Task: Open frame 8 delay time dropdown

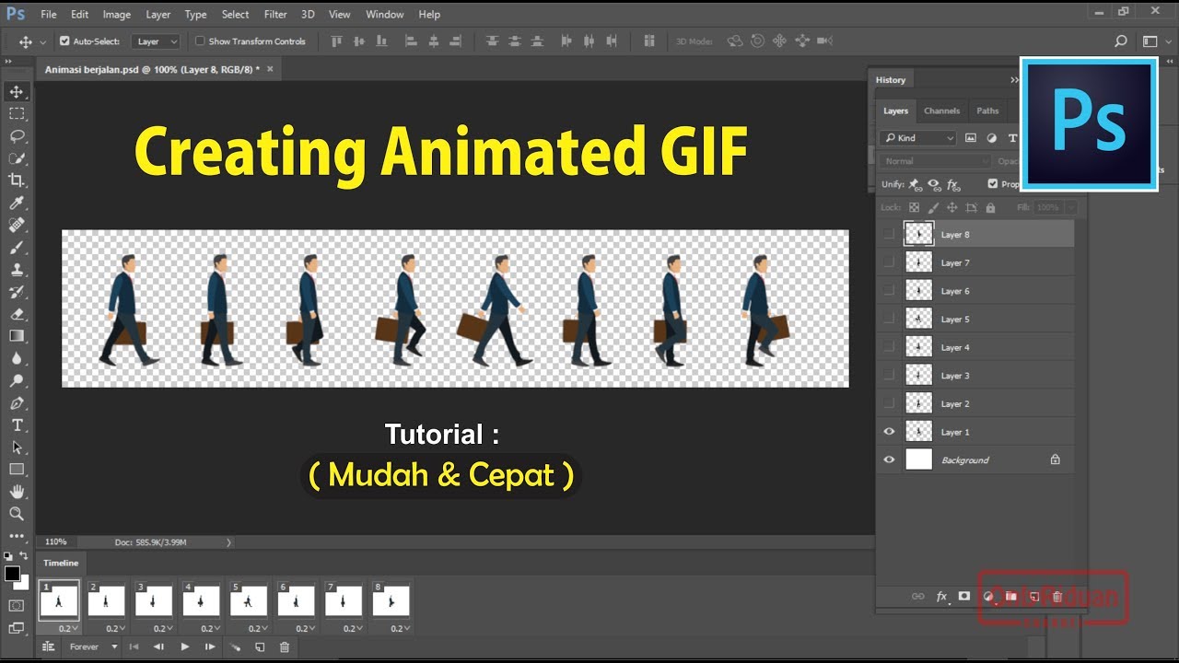Action: point(398,629)
